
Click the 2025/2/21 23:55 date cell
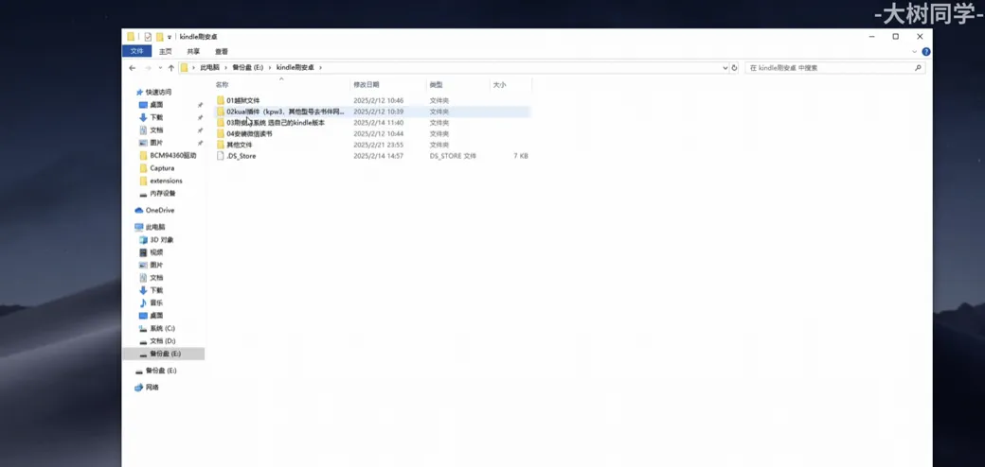tap(378, 145)
